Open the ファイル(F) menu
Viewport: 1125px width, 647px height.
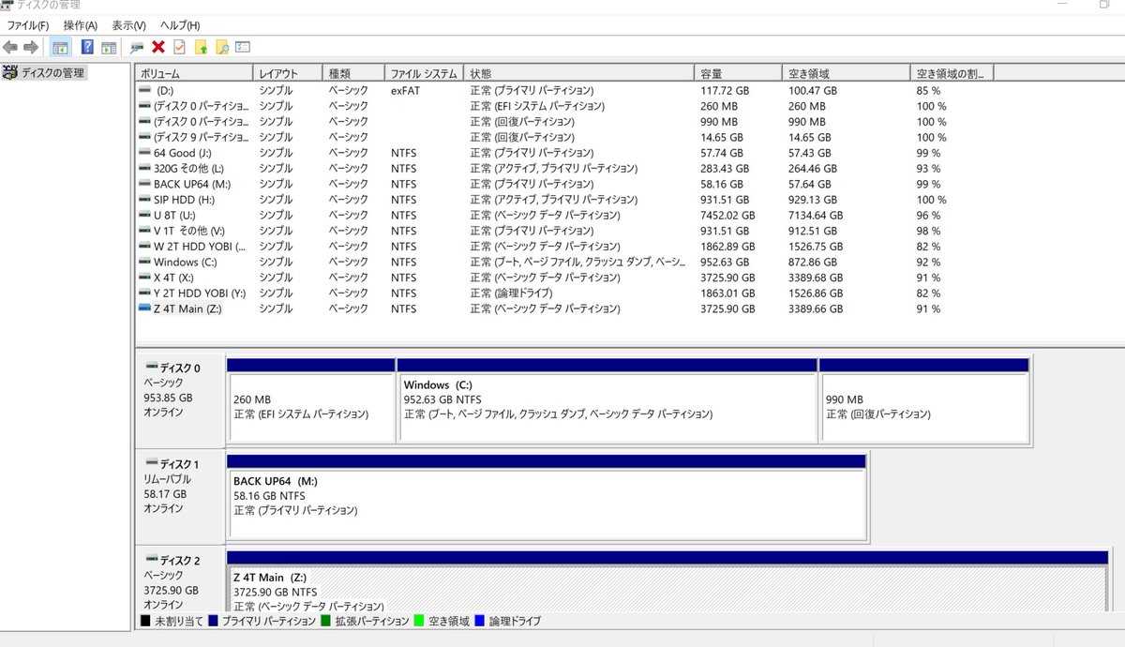28,25
